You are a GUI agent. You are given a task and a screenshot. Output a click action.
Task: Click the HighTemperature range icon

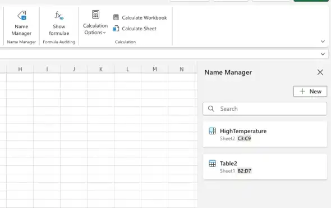pyautogui.click(x=212, y=131)
